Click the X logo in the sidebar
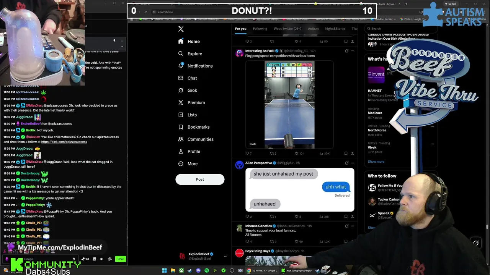490x275 pixels. (181, 29)
